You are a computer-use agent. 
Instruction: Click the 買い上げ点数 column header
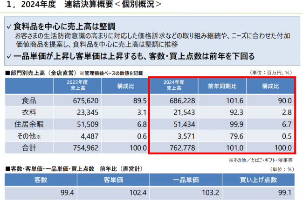point(259,180)
